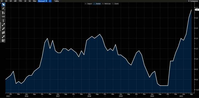The height and width of the screenshot is (98, 199).
Task: Switch range to 5A
Action: (x=29, y=1)
